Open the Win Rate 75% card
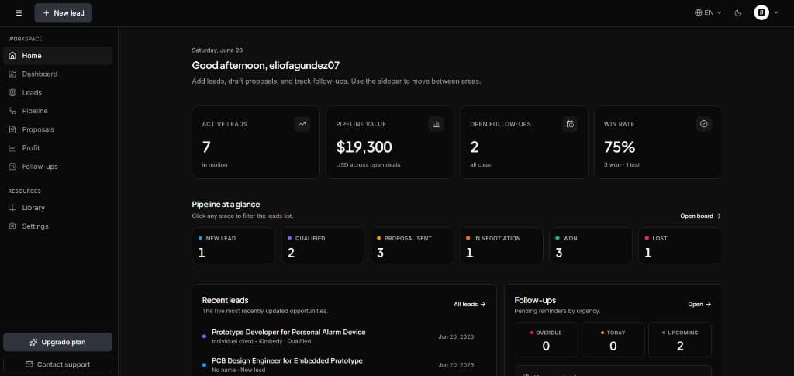This screenshot has width=794, height=376. coord(658,142)
